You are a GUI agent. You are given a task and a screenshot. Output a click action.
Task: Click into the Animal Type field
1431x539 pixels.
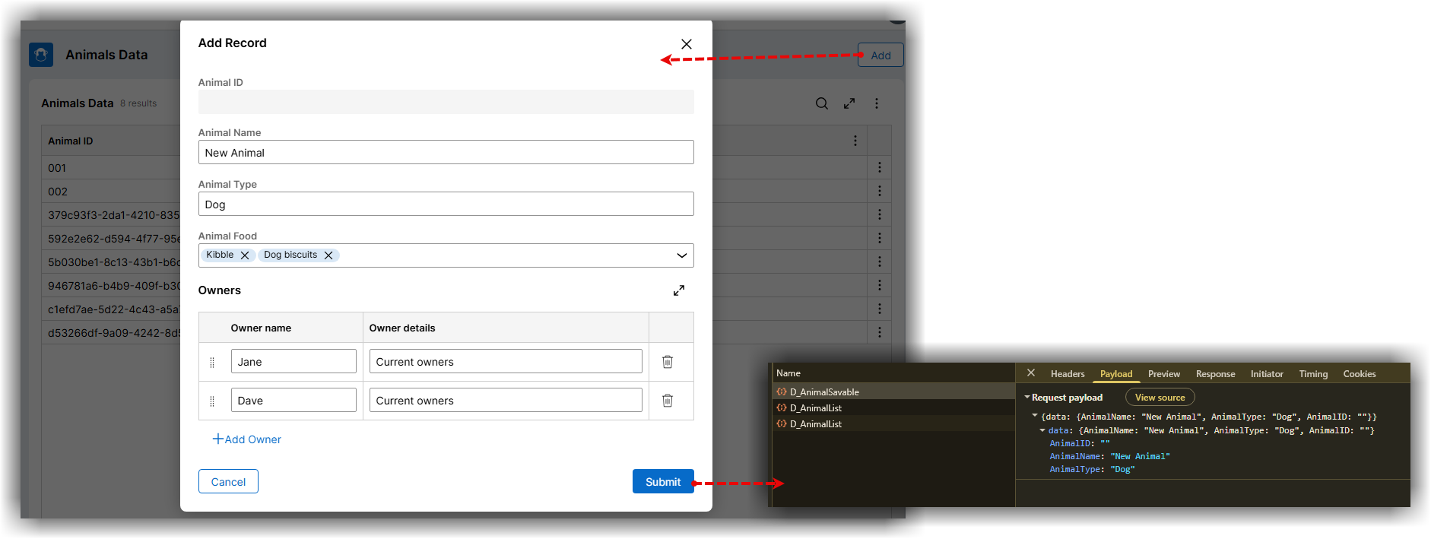tap(446, 204)
